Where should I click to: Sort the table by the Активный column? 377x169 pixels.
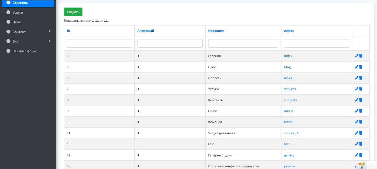pos(146,31)
